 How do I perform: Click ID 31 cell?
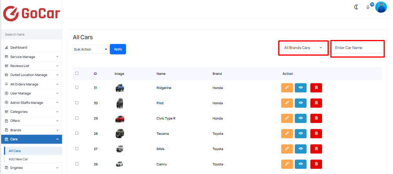95,88
